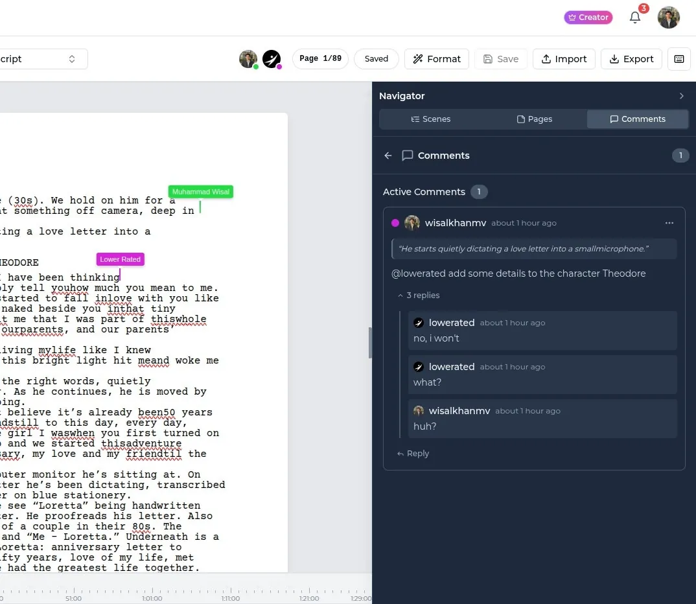Import a script file
This screenshot has width=696, height=604.
pyautogui.click(x=564, y=59)
